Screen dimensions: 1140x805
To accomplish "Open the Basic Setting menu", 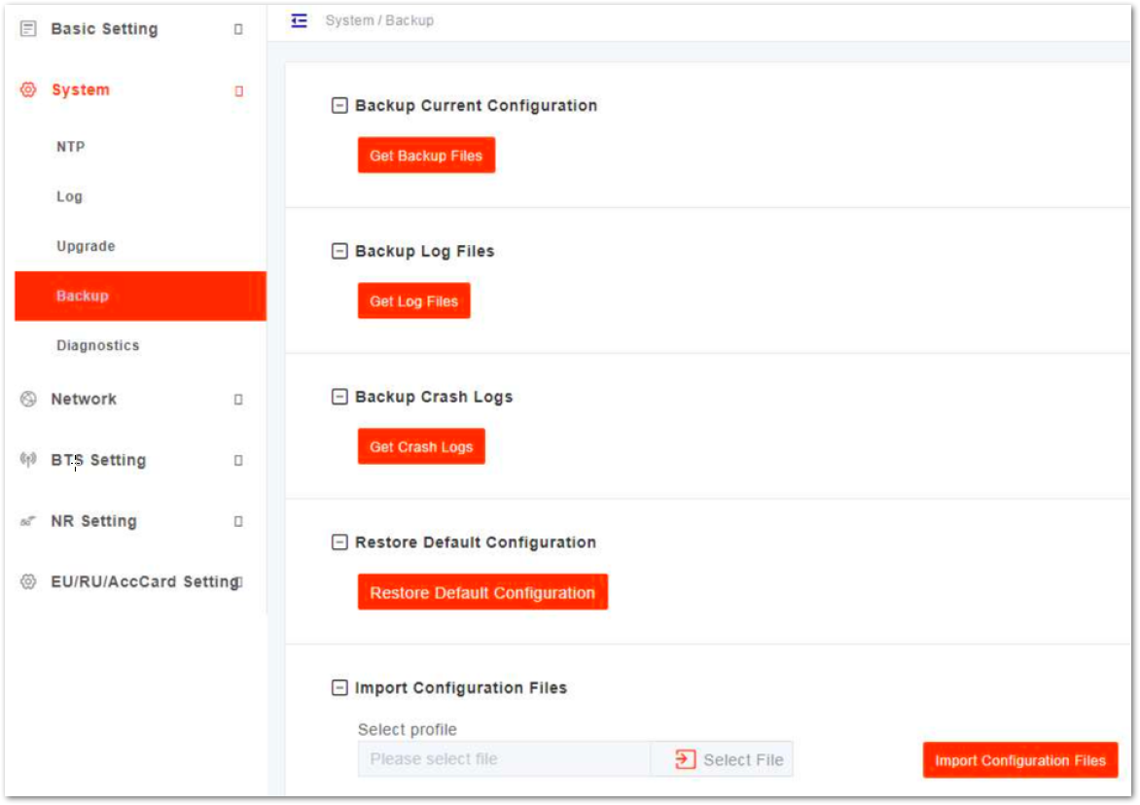I will coord(104,29).
